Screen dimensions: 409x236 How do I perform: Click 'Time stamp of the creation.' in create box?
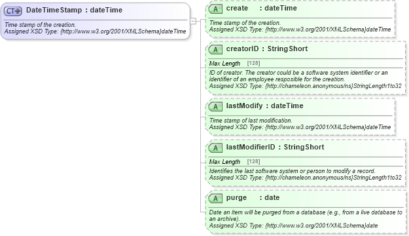[245, 23]
